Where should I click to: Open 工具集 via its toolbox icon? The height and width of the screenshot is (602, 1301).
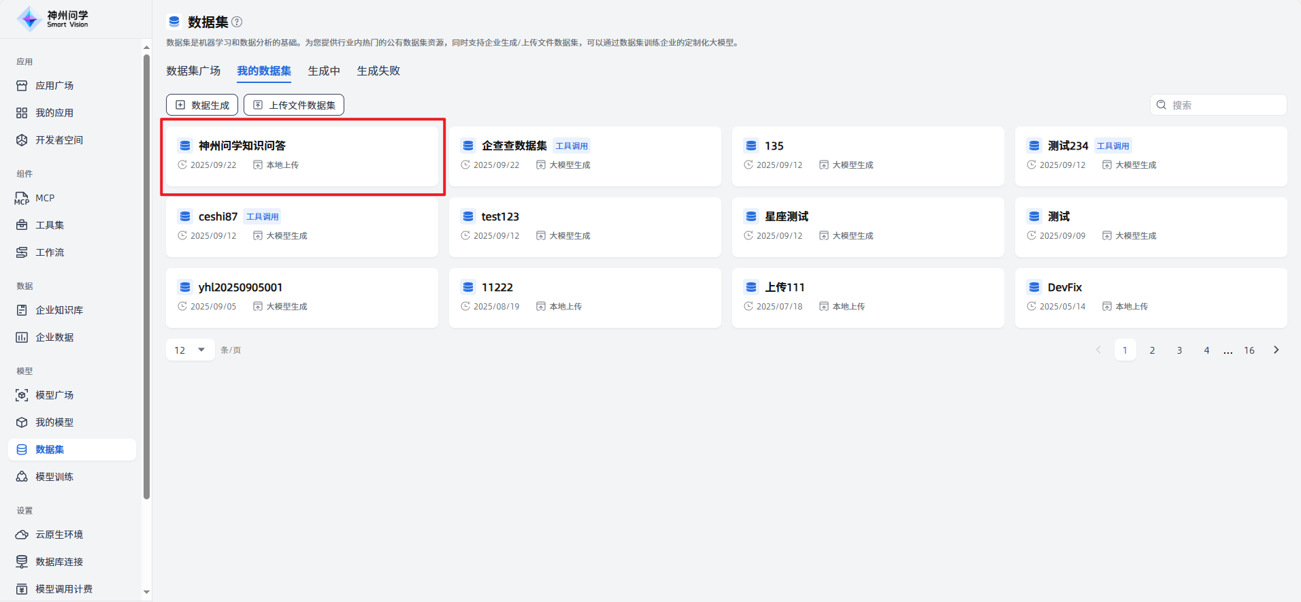coord(22,225)
